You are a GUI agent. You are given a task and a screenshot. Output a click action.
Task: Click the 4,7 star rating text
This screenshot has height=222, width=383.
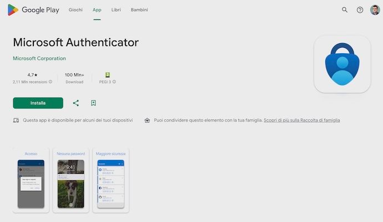pos(33,75)
